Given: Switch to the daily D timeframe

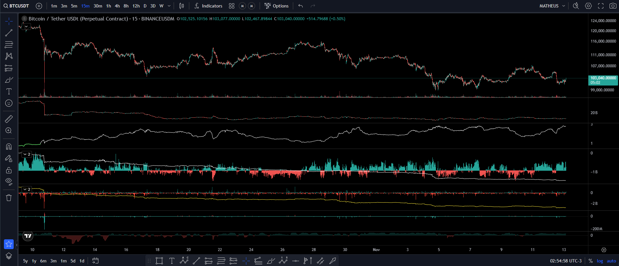Looking at the screenshot, I should 145,6.
